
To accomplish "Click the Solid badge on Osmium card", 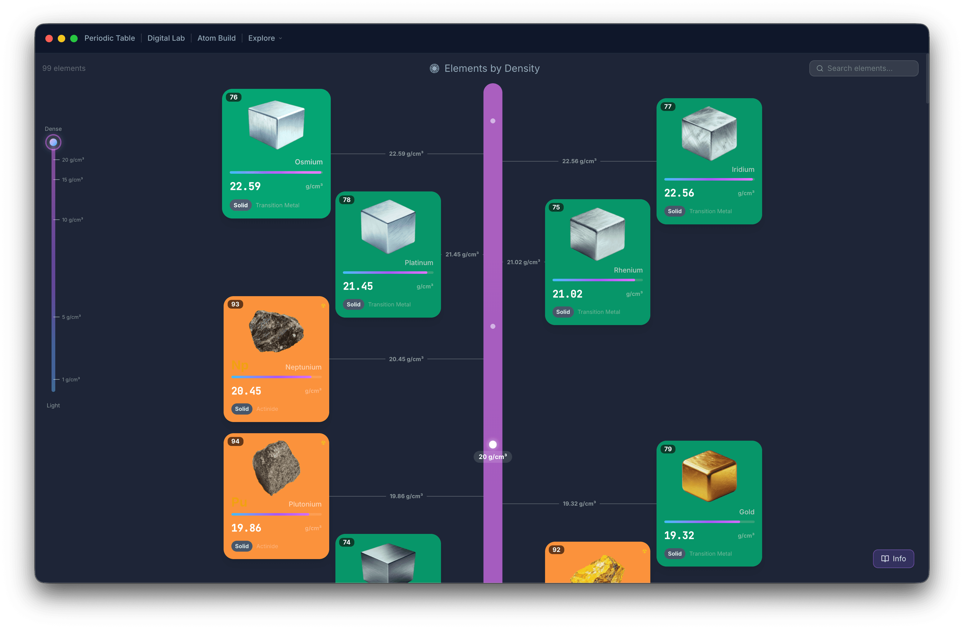I will [x=241, y=205].
